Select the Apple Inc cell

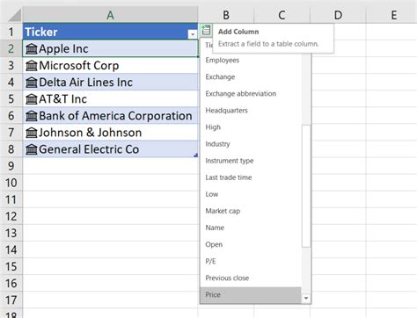coord(110,48)
